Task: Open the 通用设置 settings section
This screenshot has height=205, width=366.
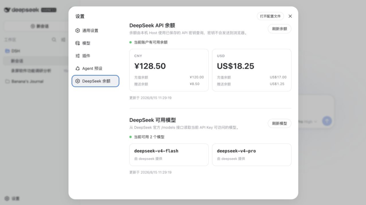Action: coord(95,30)
